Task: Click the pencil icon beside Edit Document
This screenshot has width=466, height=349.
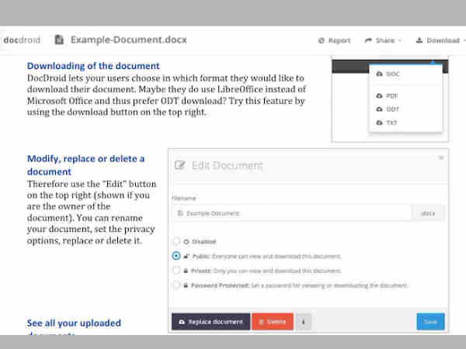Action: pyautogui.click(x=181, y=165)
